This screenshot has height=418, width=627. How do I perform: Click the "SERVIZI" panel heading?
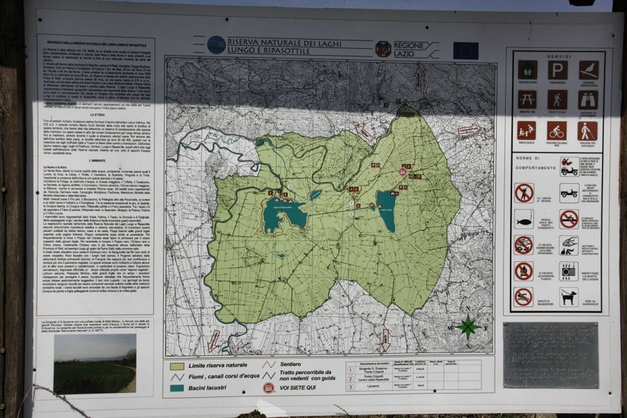click(x=558, y=56)
